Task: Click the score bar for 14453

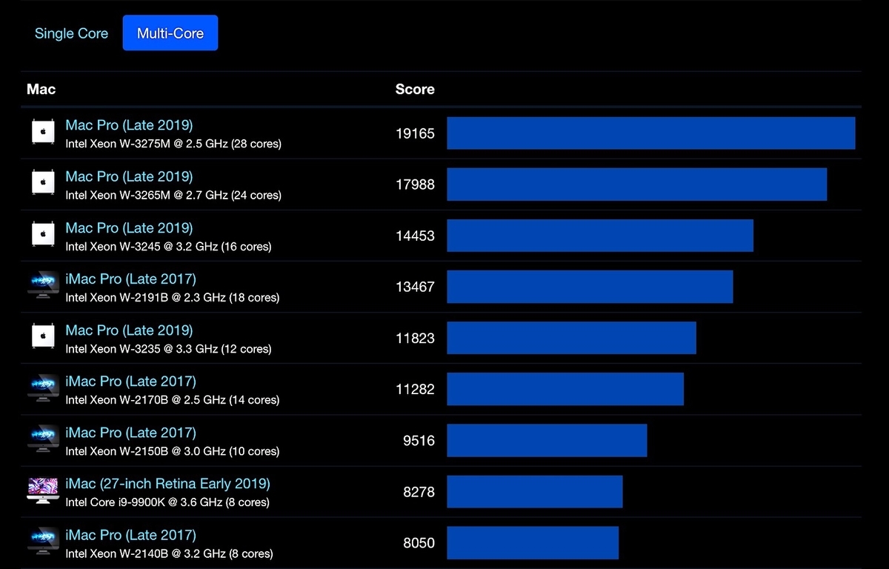Action: (600, 236)
